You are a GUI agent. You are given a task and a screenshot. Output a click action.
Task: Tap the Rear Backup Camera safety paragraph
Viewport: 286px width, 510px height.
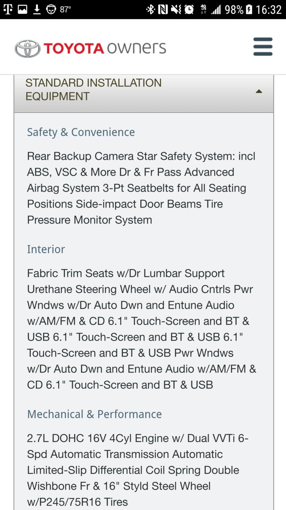click(x=141, y=188)
